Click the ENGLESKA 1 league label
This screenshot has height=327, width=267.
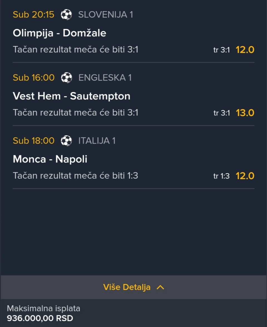click(x=105, y=78)
